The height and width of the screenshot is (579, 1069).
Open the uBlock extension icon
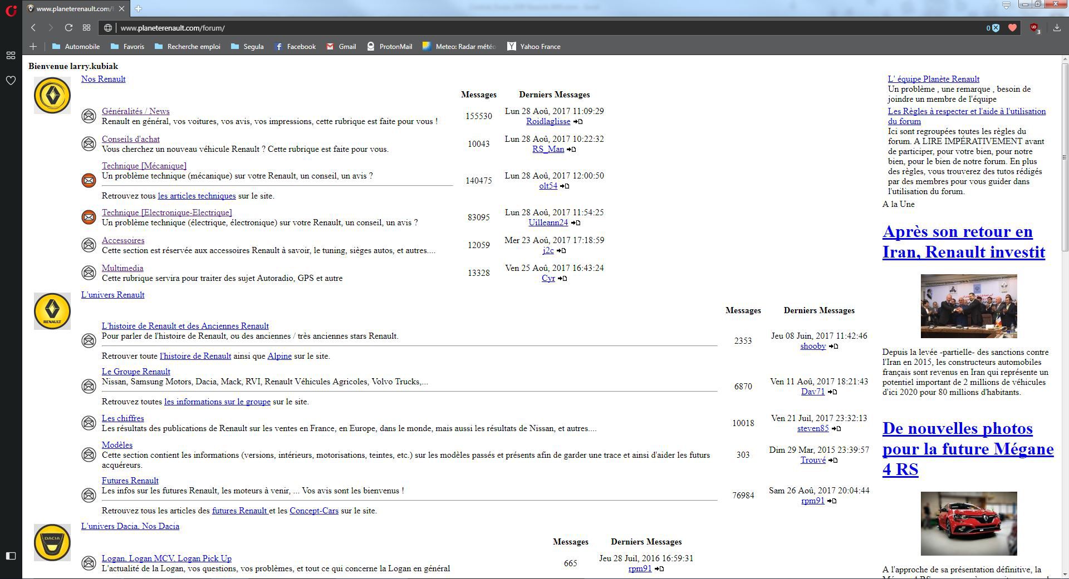click(1034, 28)
